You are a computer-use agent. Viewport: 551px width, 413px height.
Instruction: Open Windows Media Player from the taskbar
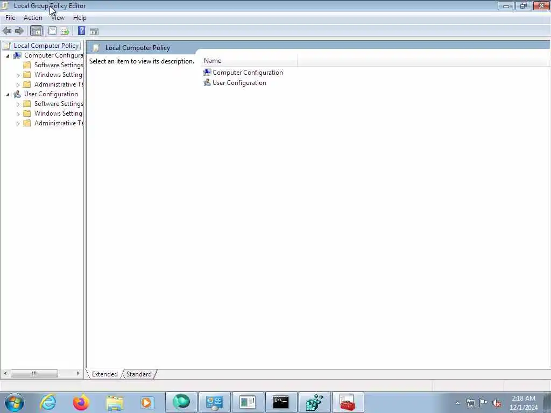[x=147, y=402]
